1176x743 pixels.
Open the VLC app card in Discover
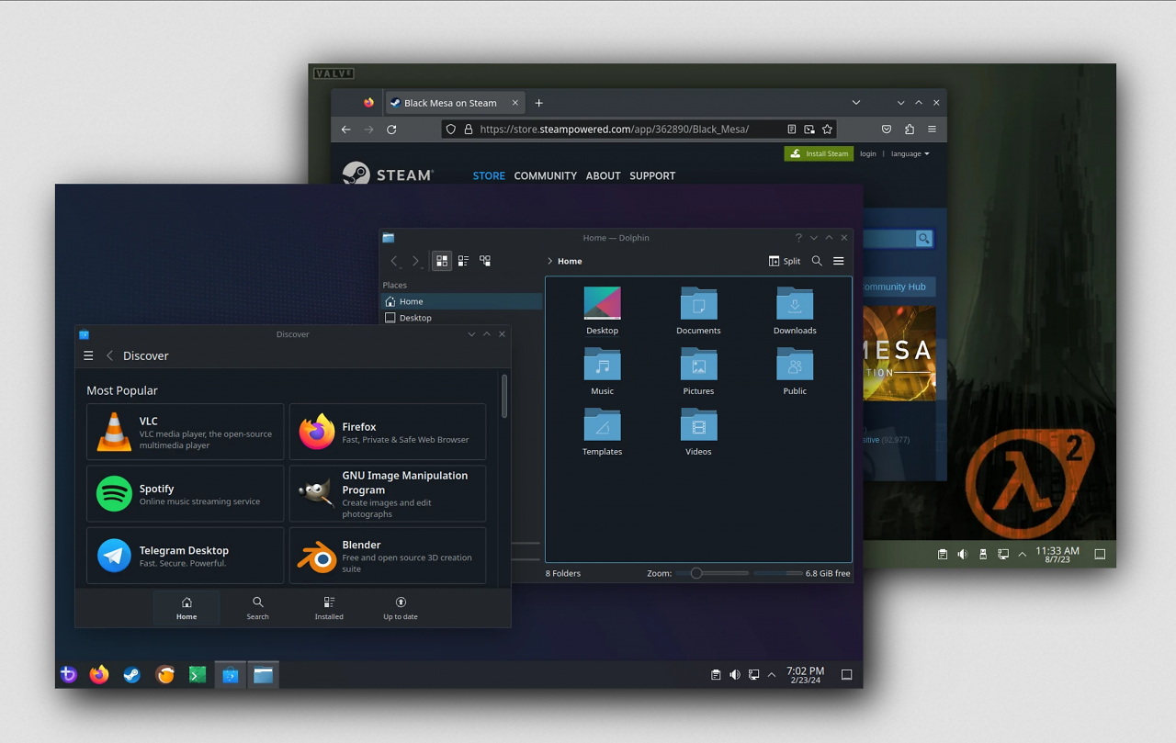(x=186, y=432)
